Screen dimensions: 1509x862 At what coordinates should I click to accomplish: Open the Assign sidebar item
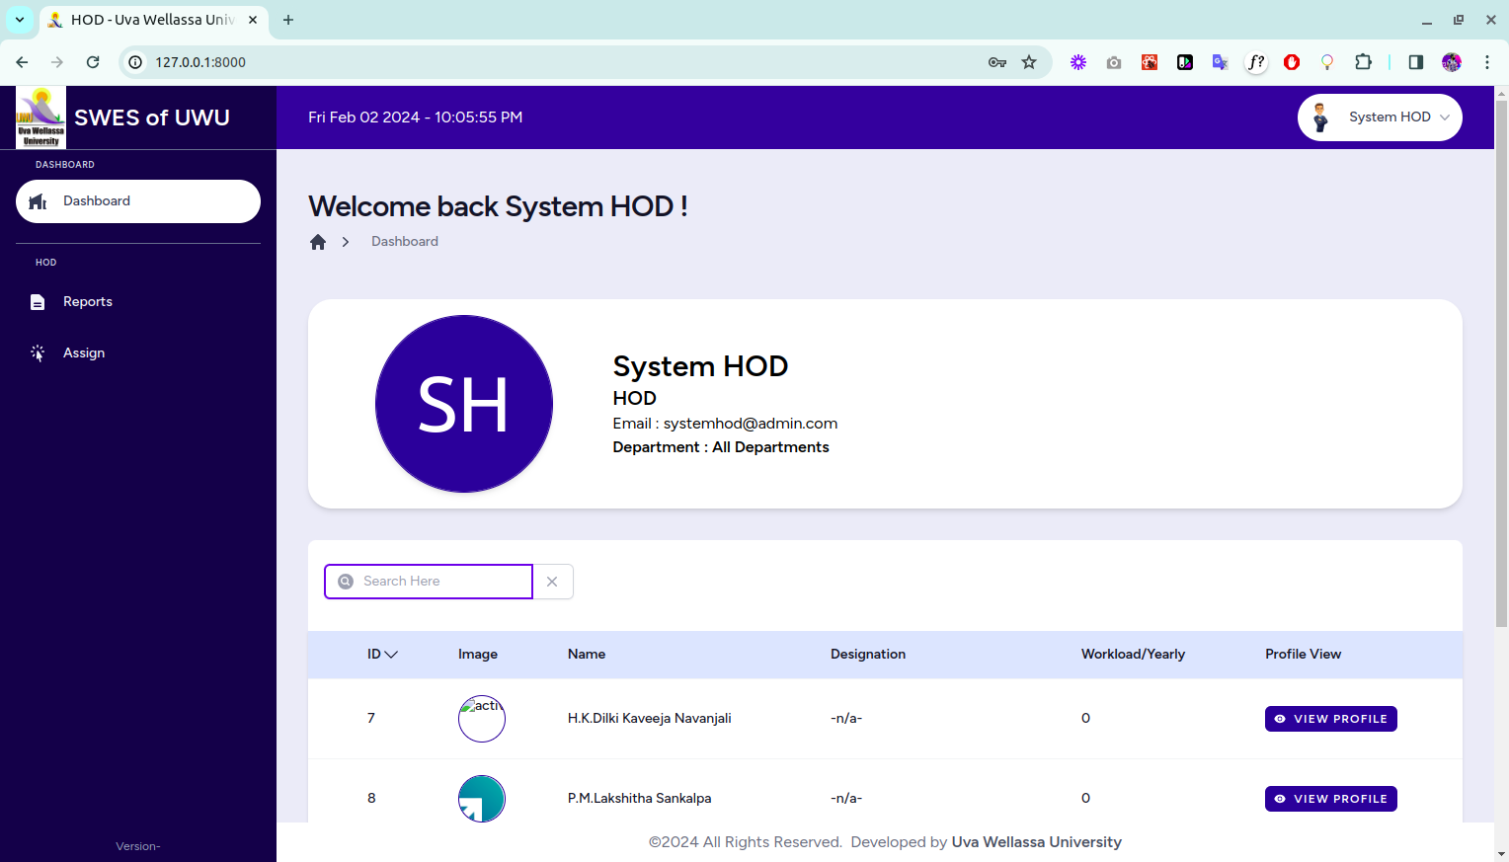coord(83,353)
